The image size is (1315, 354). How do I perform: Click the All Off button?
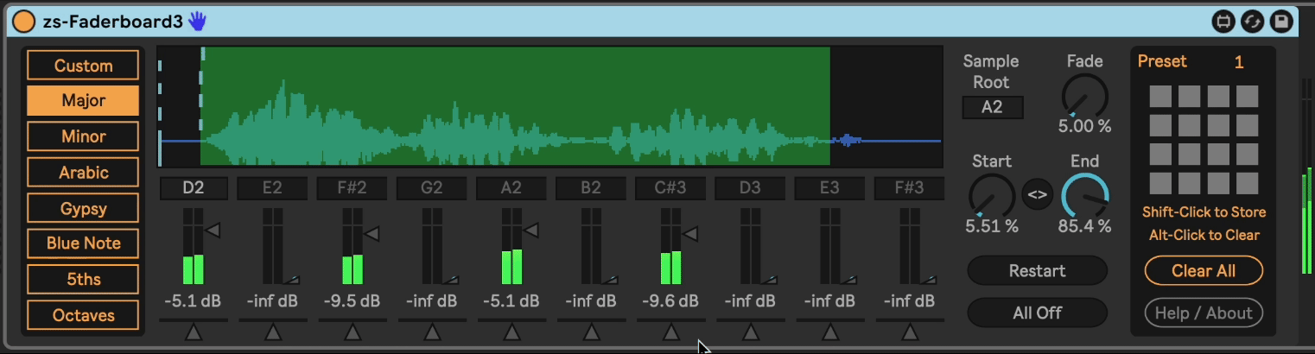click(1037, 313)
